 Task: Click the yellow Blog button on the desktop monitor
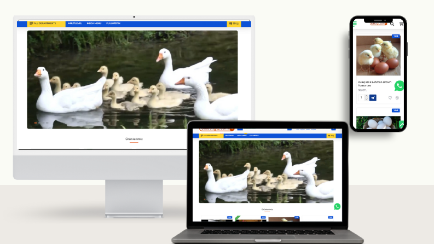234,24
